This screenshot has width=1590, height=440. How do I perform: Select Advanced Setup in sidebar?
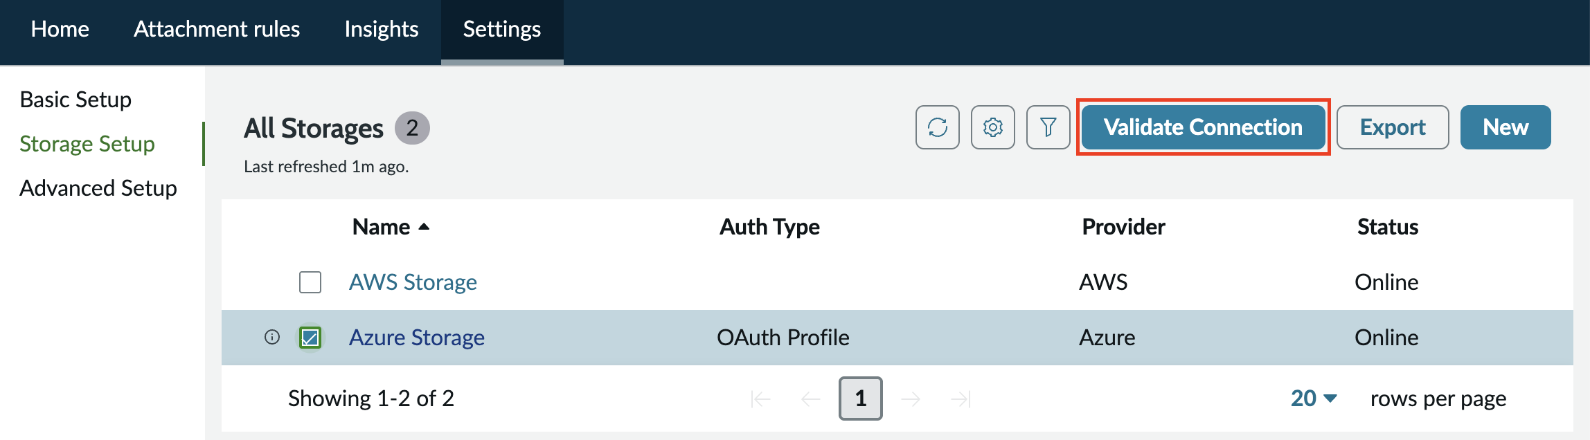(x=98, y=188)
